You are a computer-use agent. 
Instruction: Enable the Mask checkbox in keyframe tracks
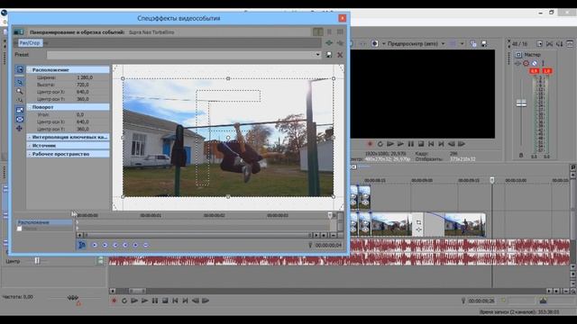(20, 229)
